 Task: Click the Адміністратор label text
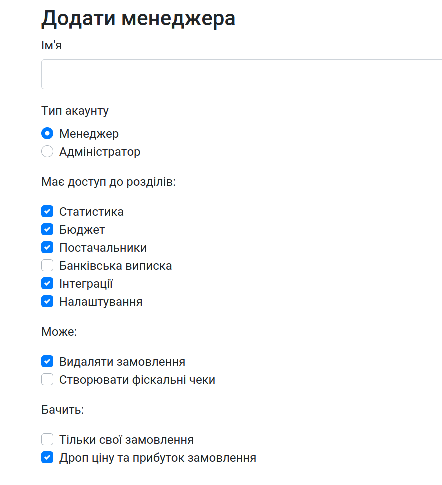pos(100,152)
